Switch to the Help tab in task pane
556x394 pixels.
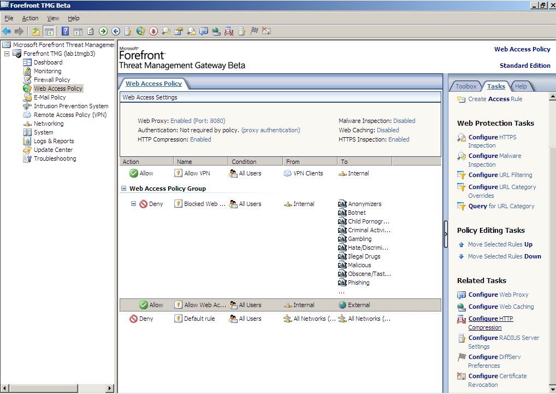tap(520, 86)
